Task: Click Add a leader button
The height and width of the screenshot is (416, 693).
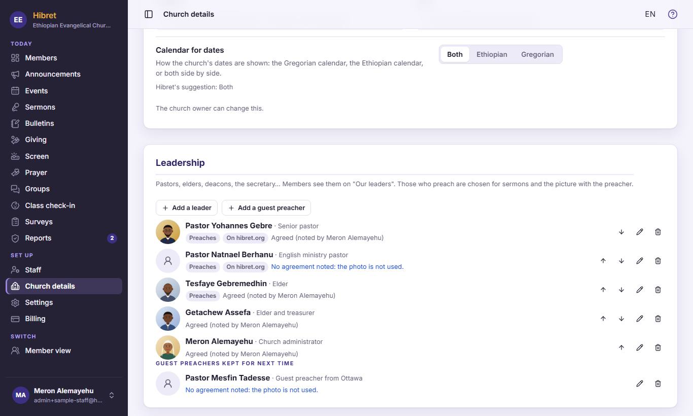Action: [187, 207]
